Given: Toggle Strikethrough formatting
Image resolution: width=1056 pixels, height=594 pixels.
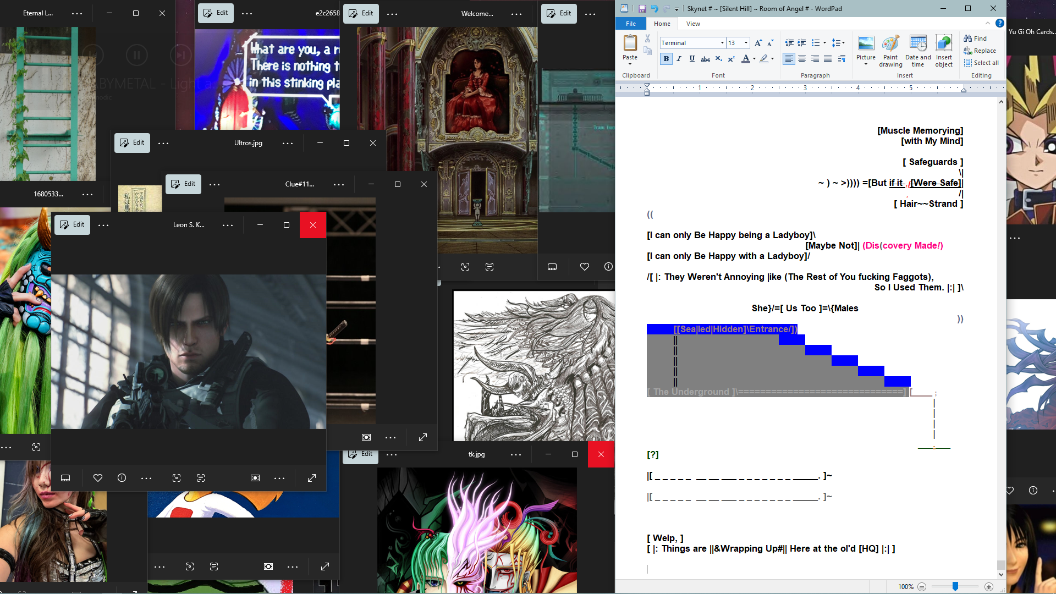Looking at the screenshot, I should pos(705,59).
